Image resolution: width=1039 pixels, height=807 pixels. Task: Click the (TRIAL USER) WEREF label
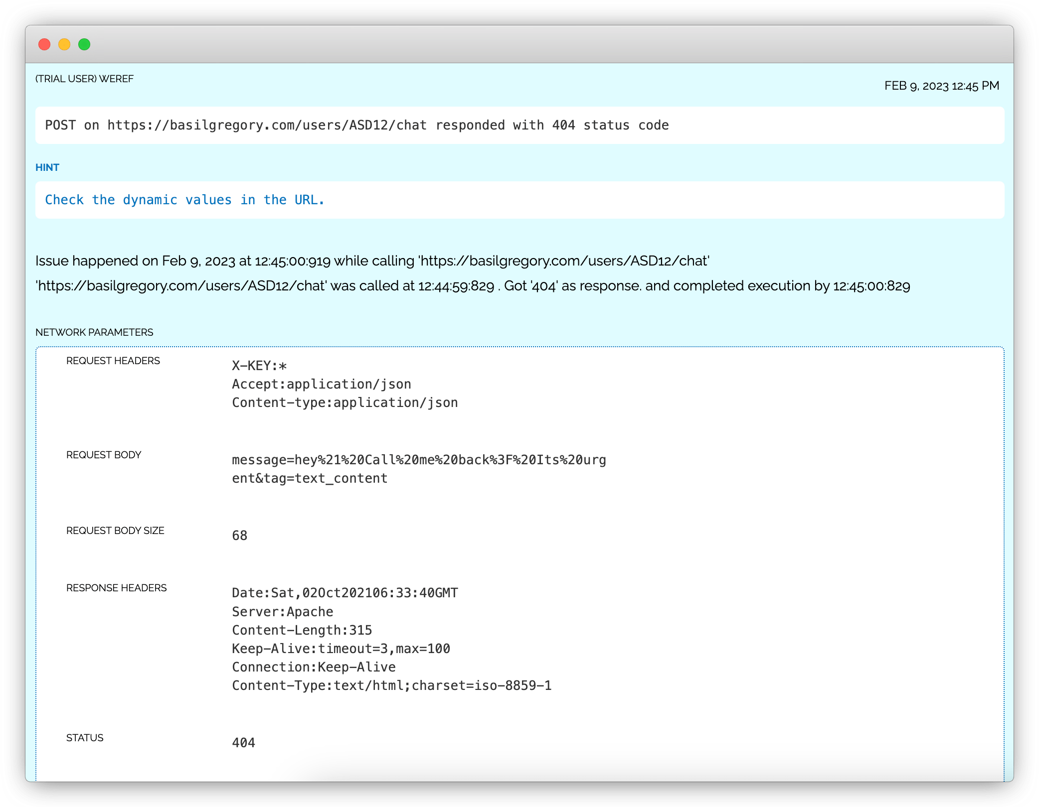click(x=84, y=78)
